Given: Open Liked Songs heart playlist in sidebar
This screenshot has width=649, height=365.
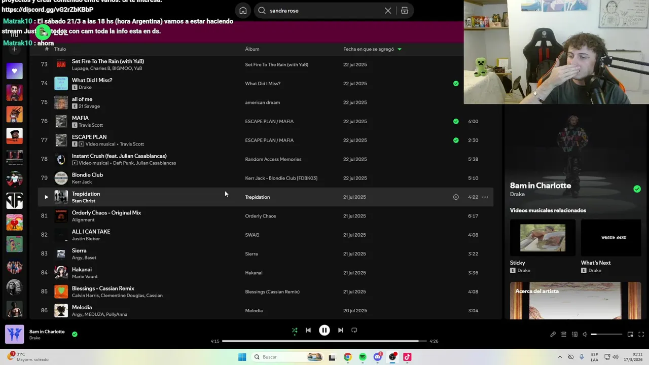Looking at the screenshot, I should tap(14, 71).
